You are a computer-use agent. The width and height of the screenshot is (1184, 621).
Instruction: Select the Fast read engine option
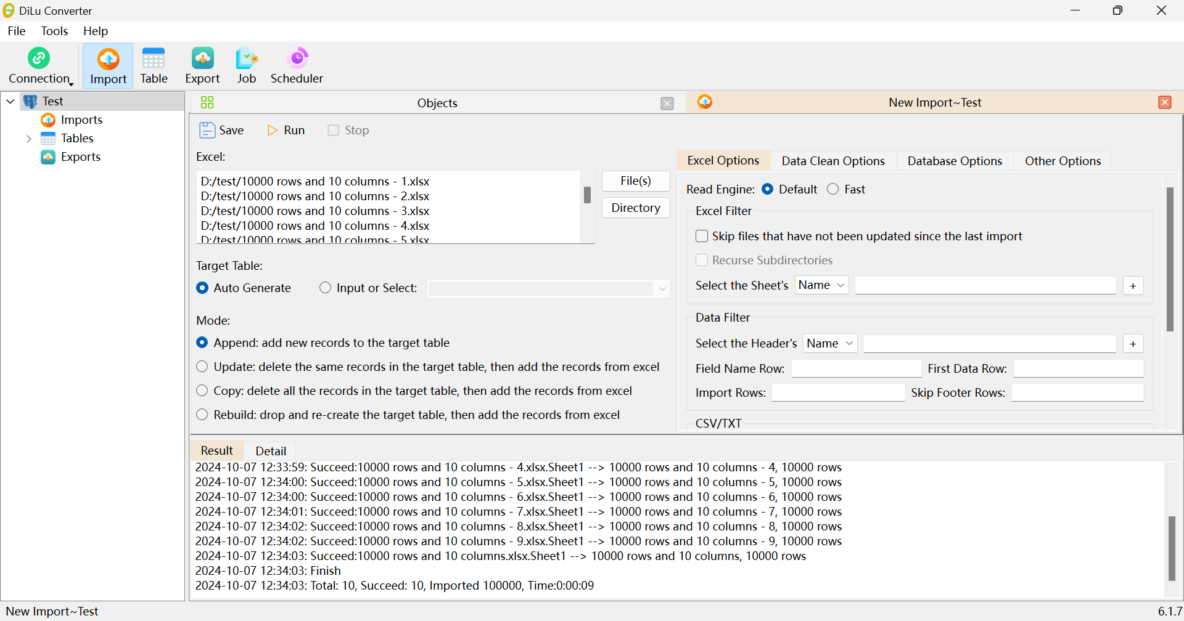coord(833,189)
